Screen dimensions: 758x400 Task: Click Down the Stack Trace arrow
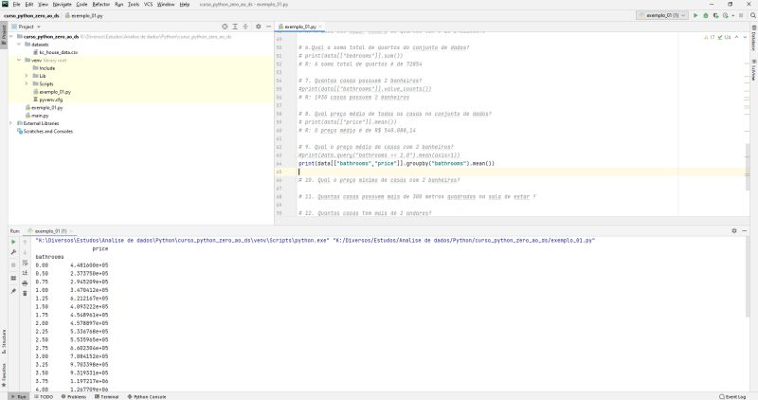pyautogui.click(x=26, y=252)
